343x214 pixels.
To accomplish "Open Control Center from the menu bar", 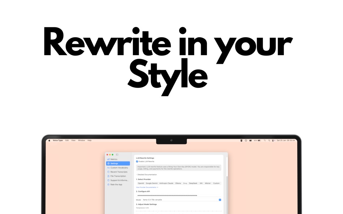I will 273,141.
